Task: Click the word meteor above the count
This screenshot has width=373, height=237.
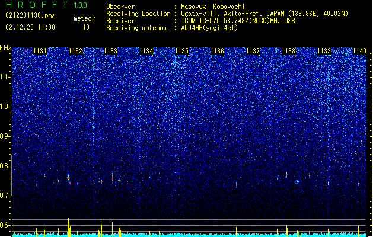Action: [84, 18]
